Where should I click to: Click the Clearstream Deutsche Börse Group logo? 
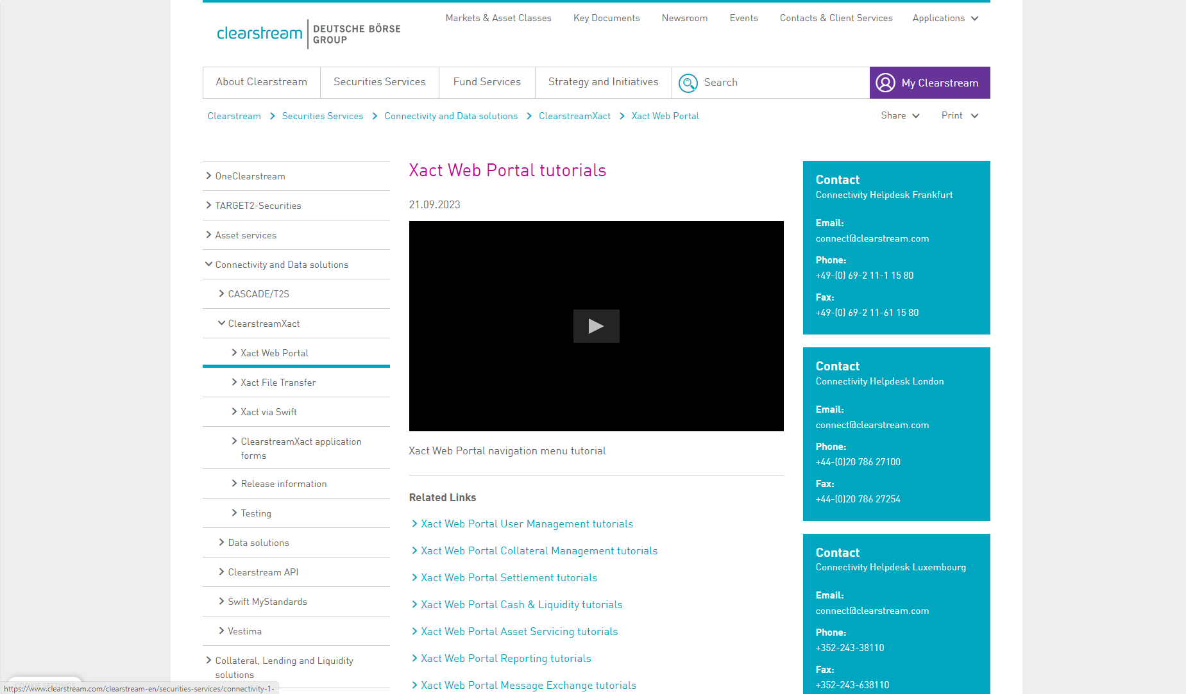tap(307, 33)
